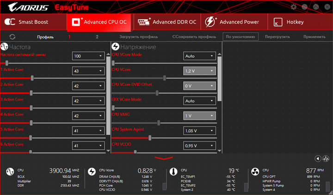Open 6 Active Core dropdown
This screenshot has width=333, height=195.
[88, 146]
